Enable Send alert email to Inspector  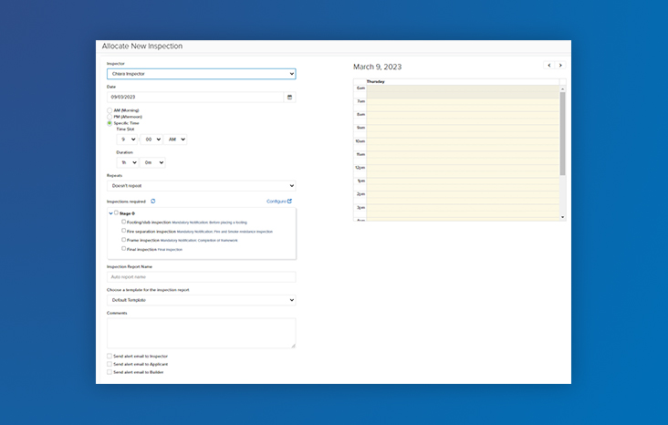[110, 356]
